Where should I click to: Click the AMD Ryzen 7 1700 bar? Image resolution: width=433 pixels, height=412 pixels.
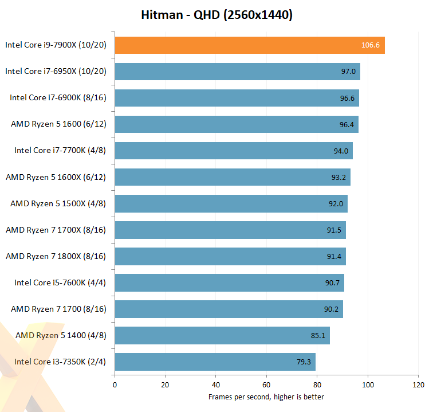tap(229, 309)
